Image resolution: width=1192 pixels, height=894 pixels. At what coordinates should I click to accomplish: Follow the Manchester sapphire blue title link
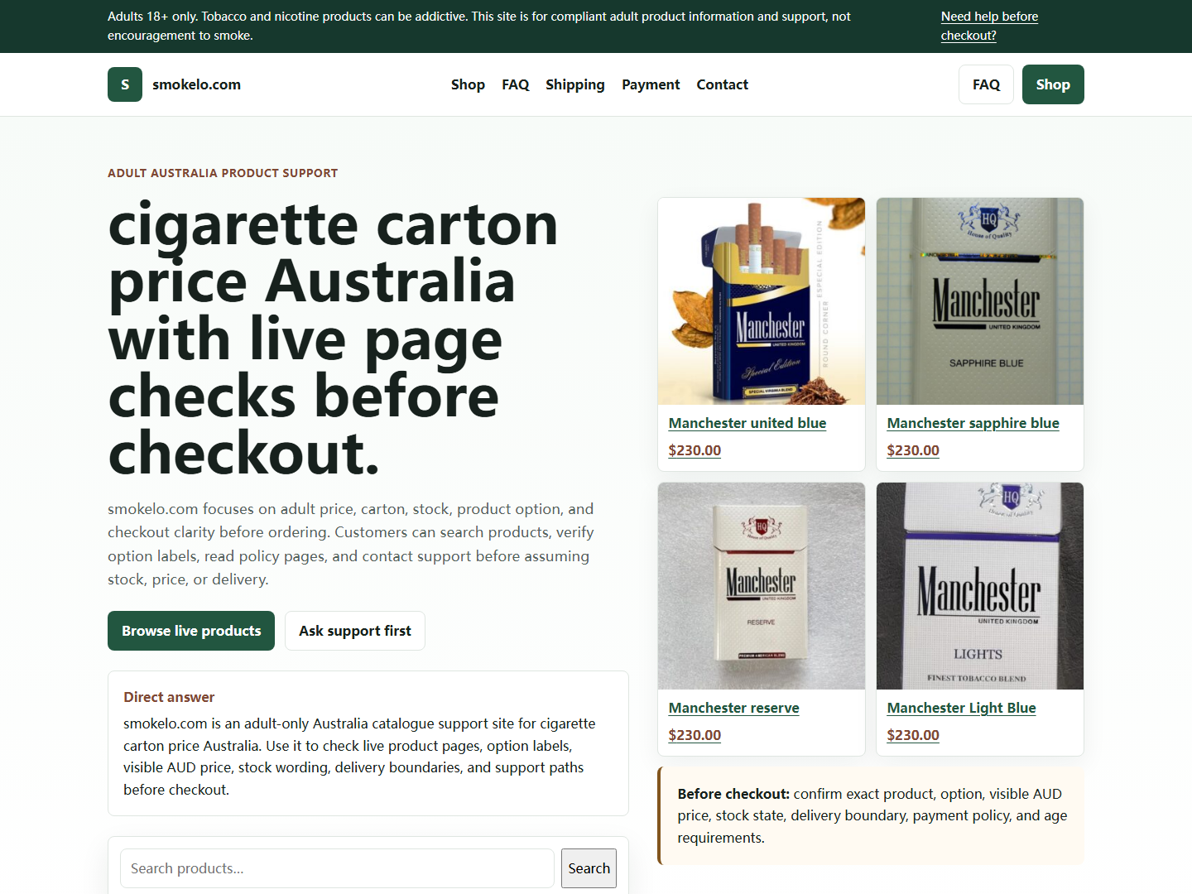pyautogui.click(x=973, y=423)
